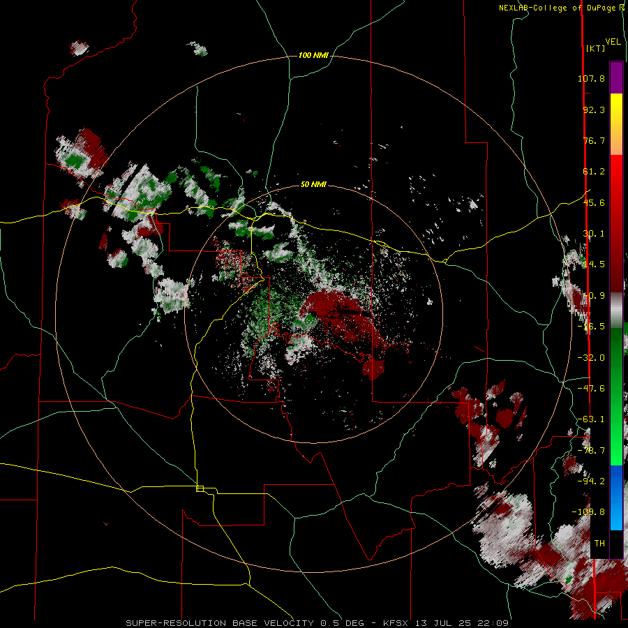Select the 76.7 legend value
This screenshot has width=628, height=628.
594,140
